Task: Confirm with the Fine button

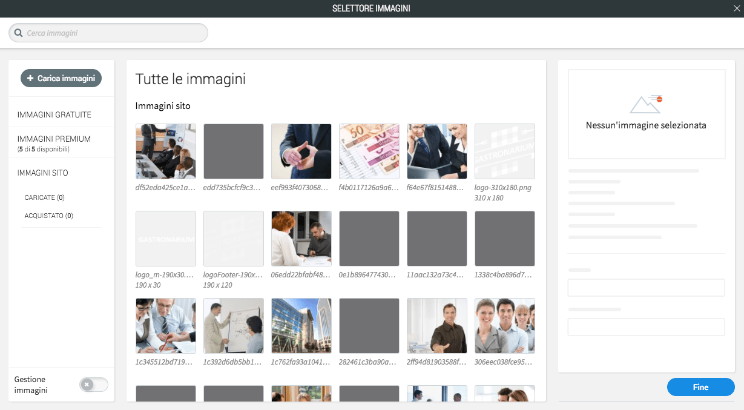Action: tap(700, 387)
